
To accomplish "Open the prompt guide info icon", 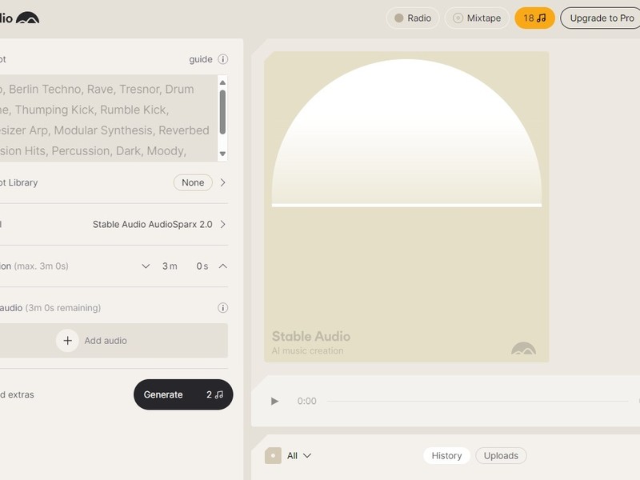I will click(x=223, y=59).
